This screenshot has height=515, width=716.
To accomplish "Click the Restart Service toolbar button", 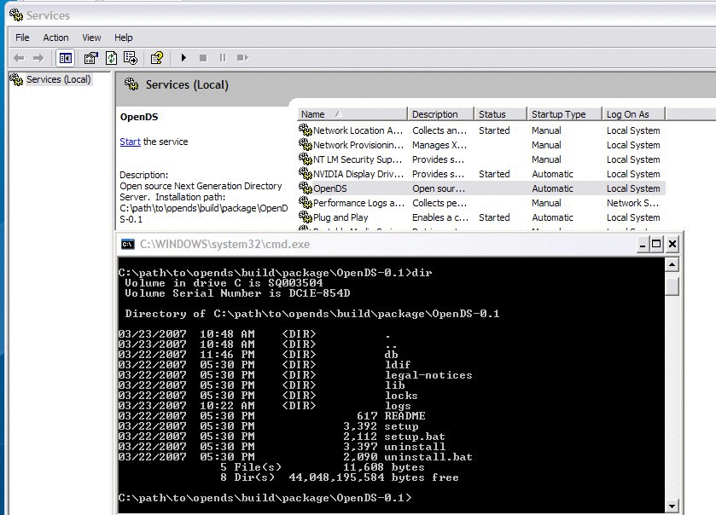I will 242,58.
